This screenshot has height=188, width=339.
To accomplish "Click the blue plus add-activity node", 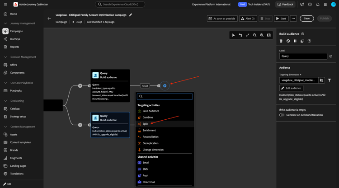I will click(165, 86).
